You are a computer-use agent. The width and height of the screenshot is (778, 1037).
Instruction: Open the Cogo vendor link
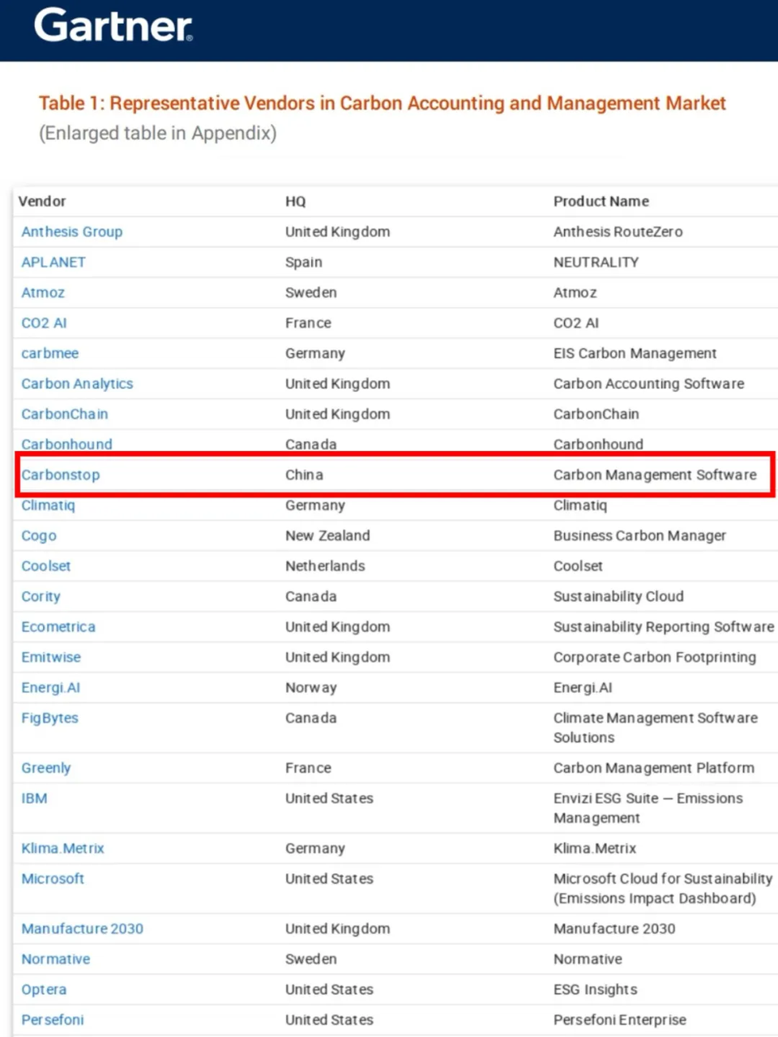click(39, 536)
